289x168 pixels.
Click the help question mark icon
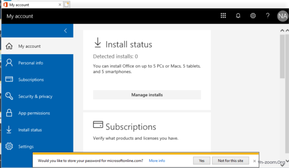coord(268,16)
